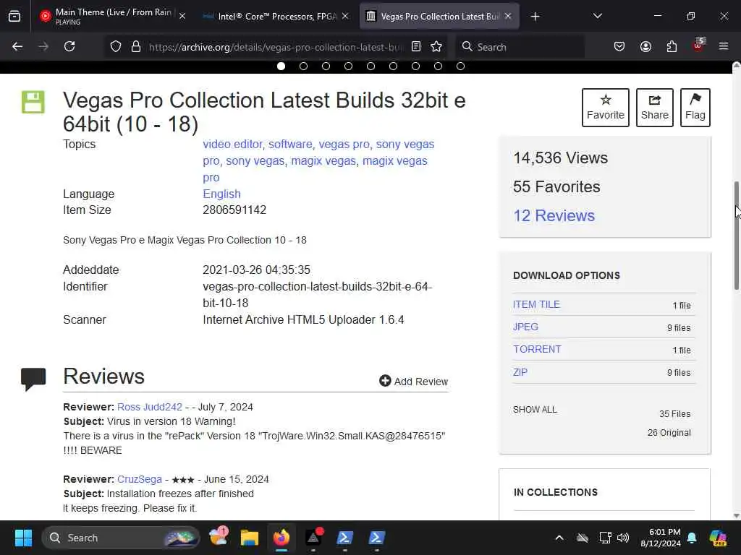Click the green floppy software icon
This screenshot has width=741, height=555.
pos(33,102)
